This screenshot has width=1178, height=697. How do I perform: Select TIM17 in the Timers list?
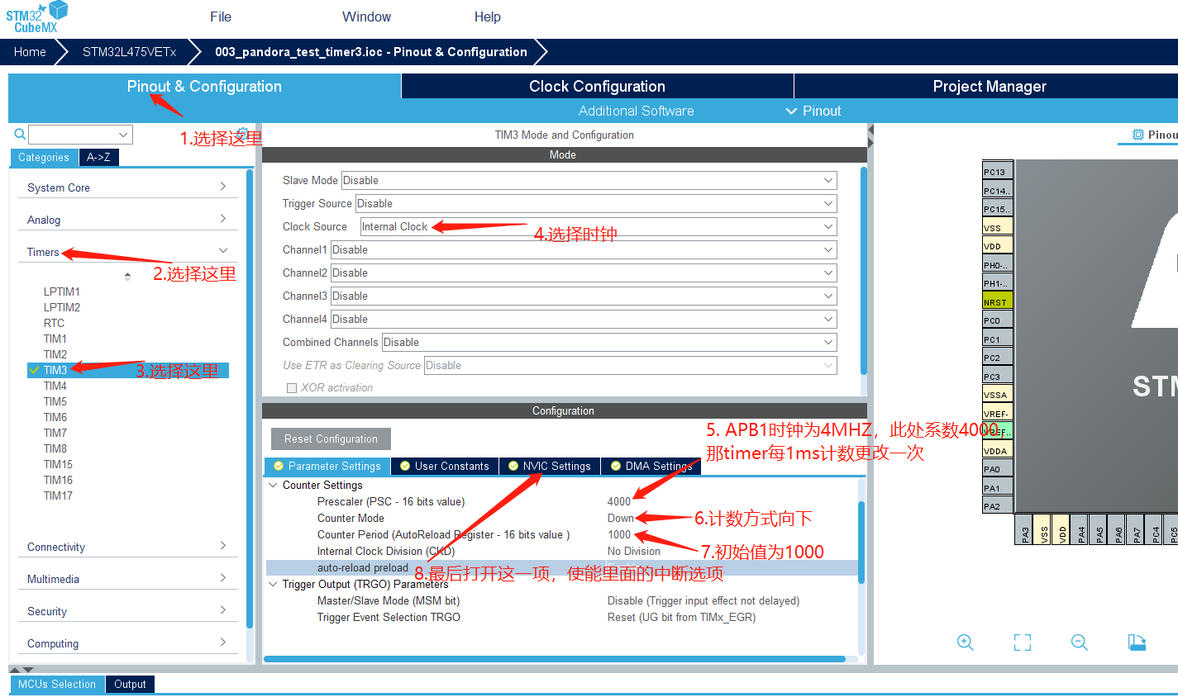tap(58, 495)
